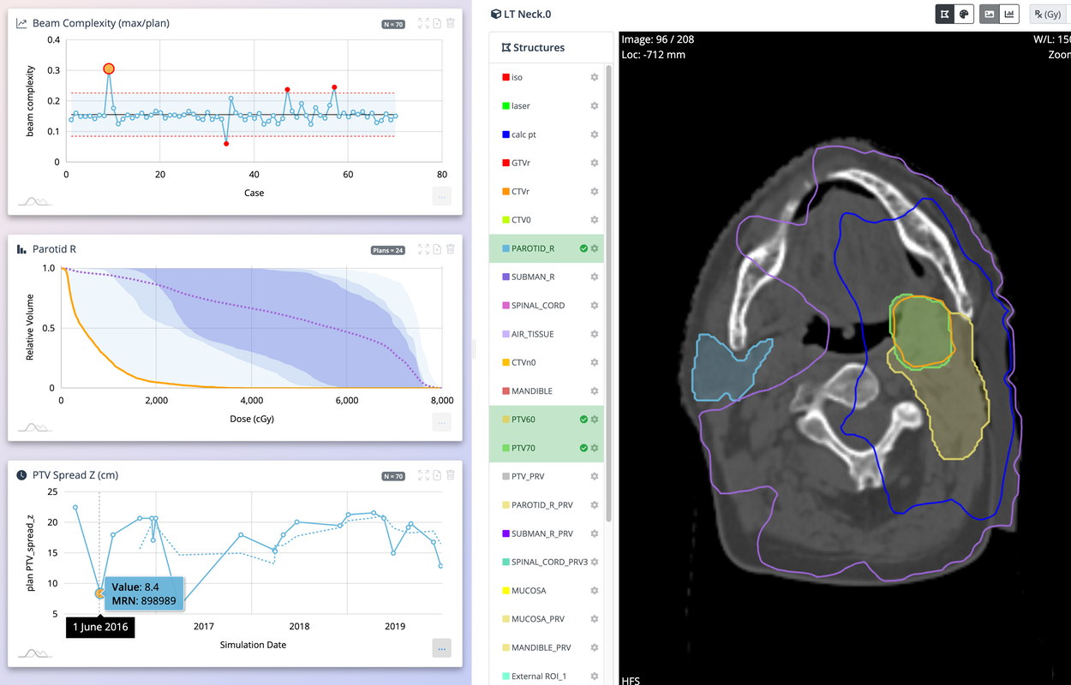1071x685 pixels.
Task: Open settings gear for SPINAL_CORD_PRV3 structure
Action: coord(595,562)
